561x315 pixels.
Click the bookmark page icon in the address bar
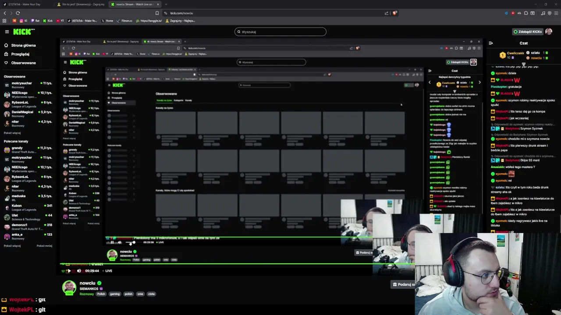point(157,13)
